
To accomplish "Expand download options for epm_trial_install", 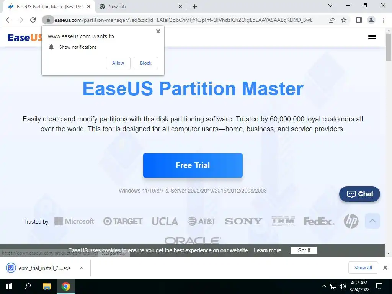I will tap(82, 268).
